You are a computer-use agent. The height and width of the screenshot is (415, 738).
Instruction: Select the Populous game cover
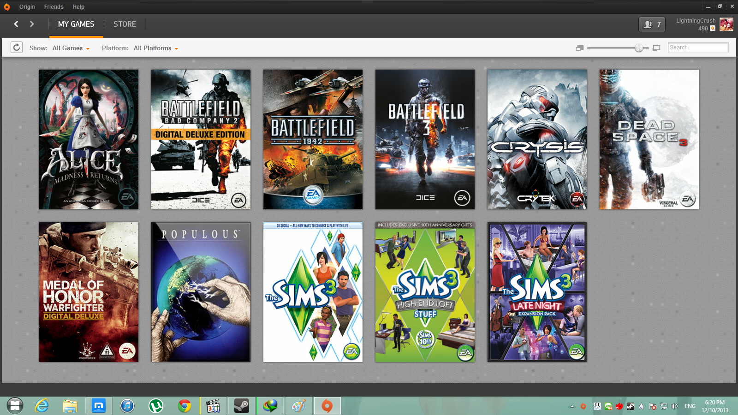coord(201,292)
